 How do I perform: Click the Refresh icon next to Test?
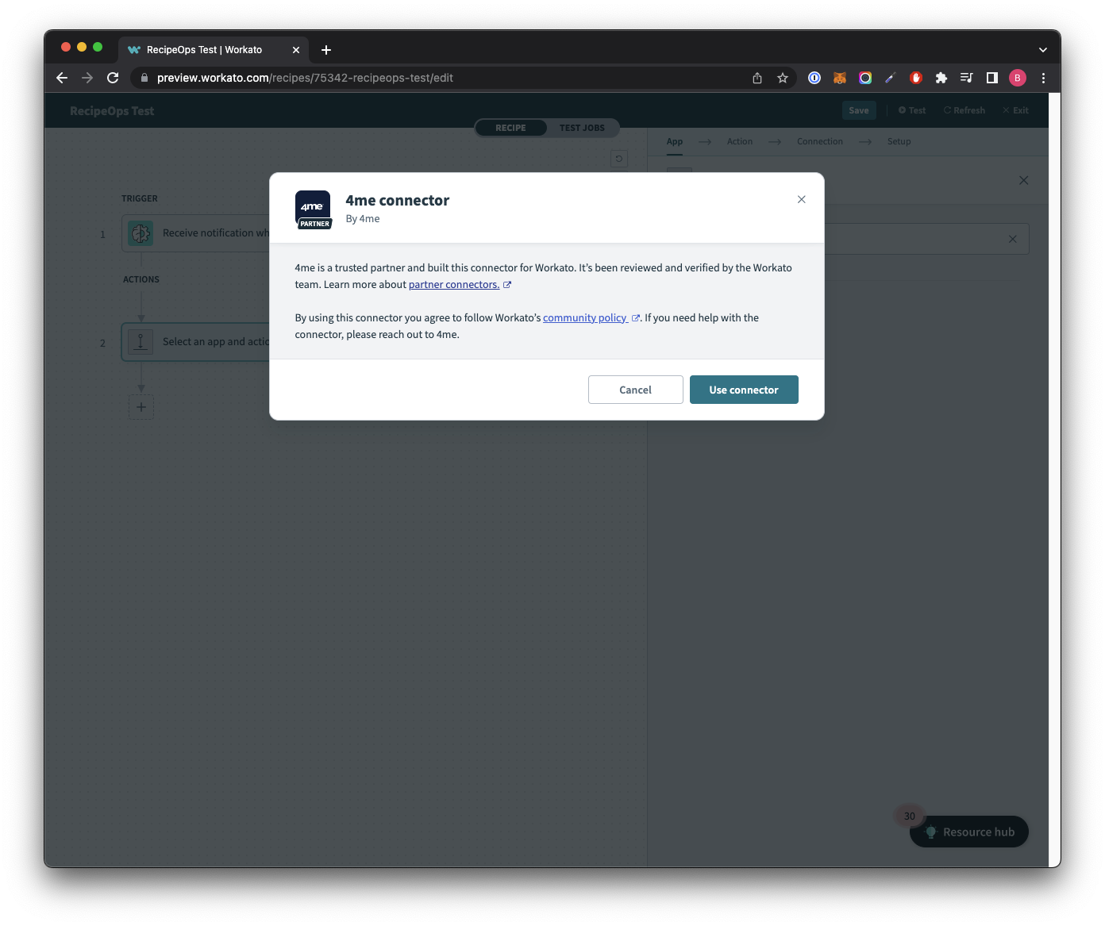point(945,110)
